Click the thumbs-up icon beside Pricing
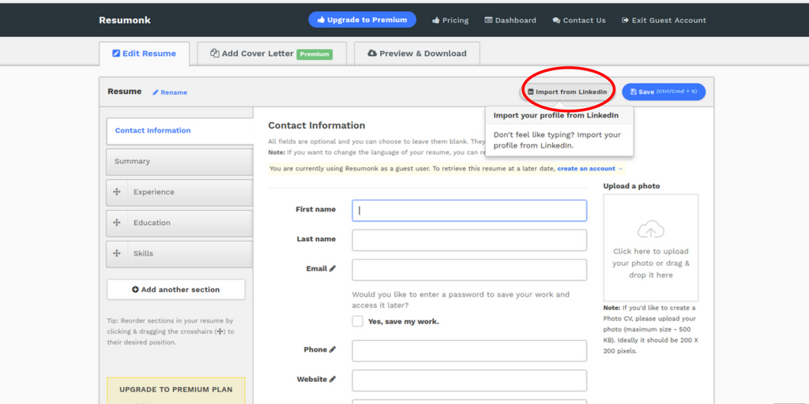Screen dimensions: 809x404 coord(436,20)
